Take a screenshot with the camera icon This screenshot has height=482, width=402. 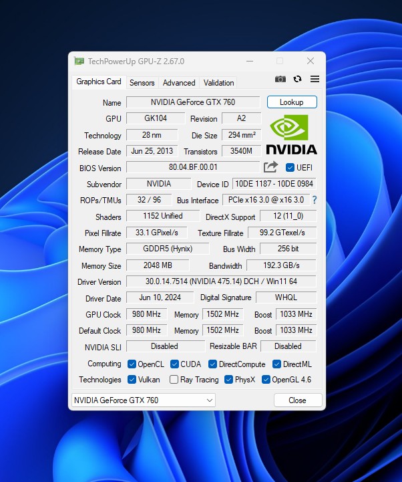click(280, 80)
